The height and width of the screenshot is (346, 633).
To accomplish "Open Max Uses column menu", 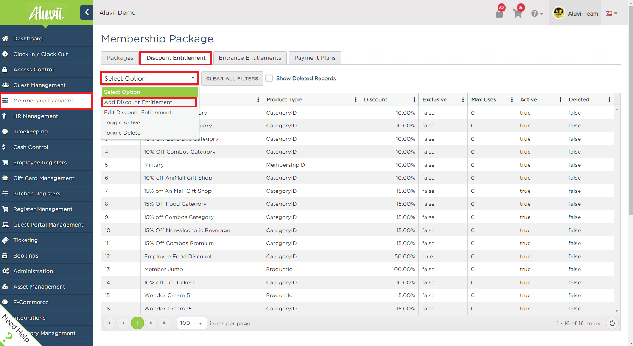I will pyautogui.click(x=512, y=100).
